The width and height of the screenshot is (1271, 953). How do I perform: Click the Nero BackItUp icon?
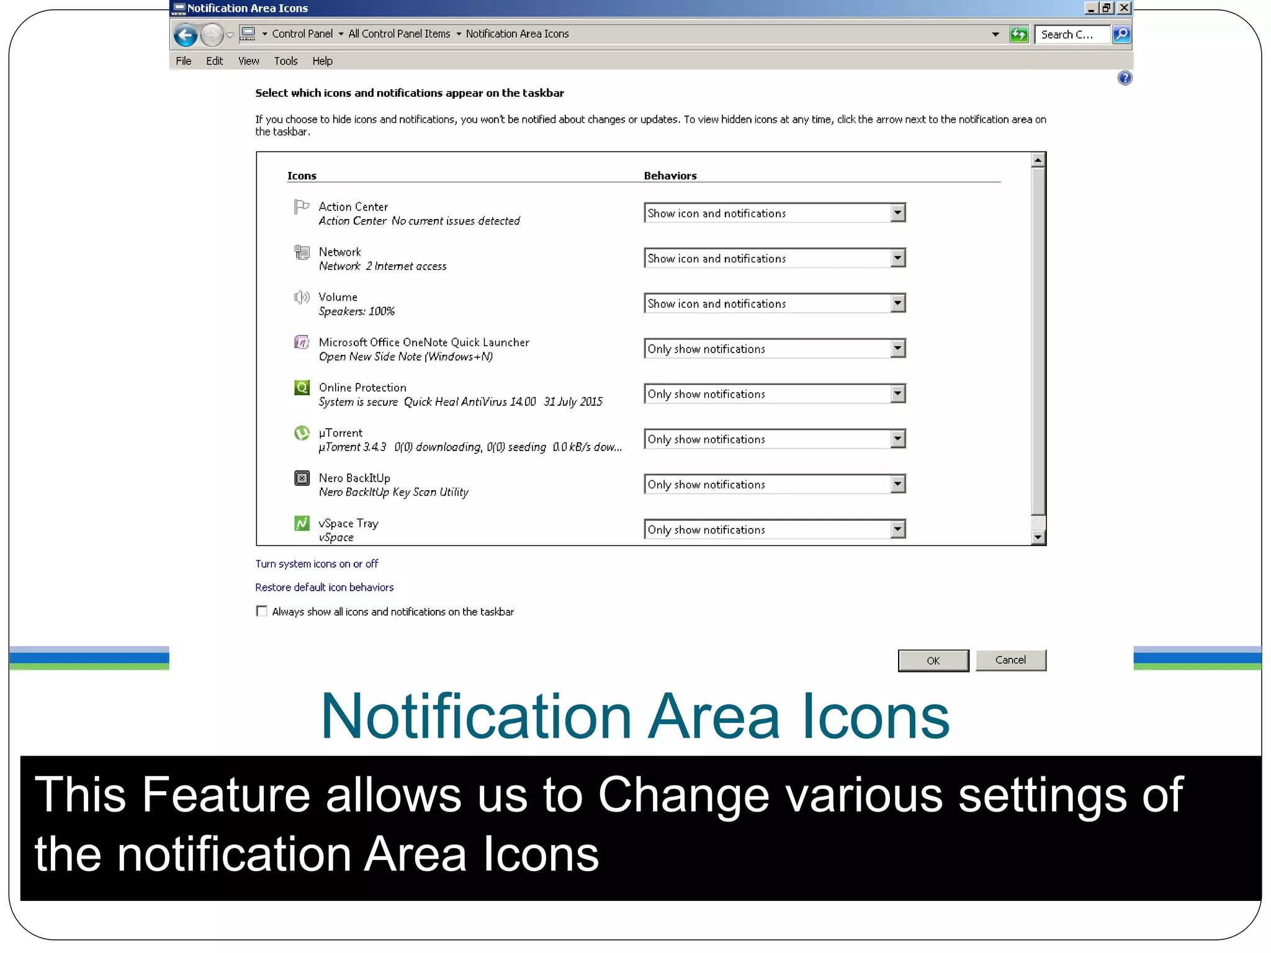pyautogui.click(x=302, y=478)
